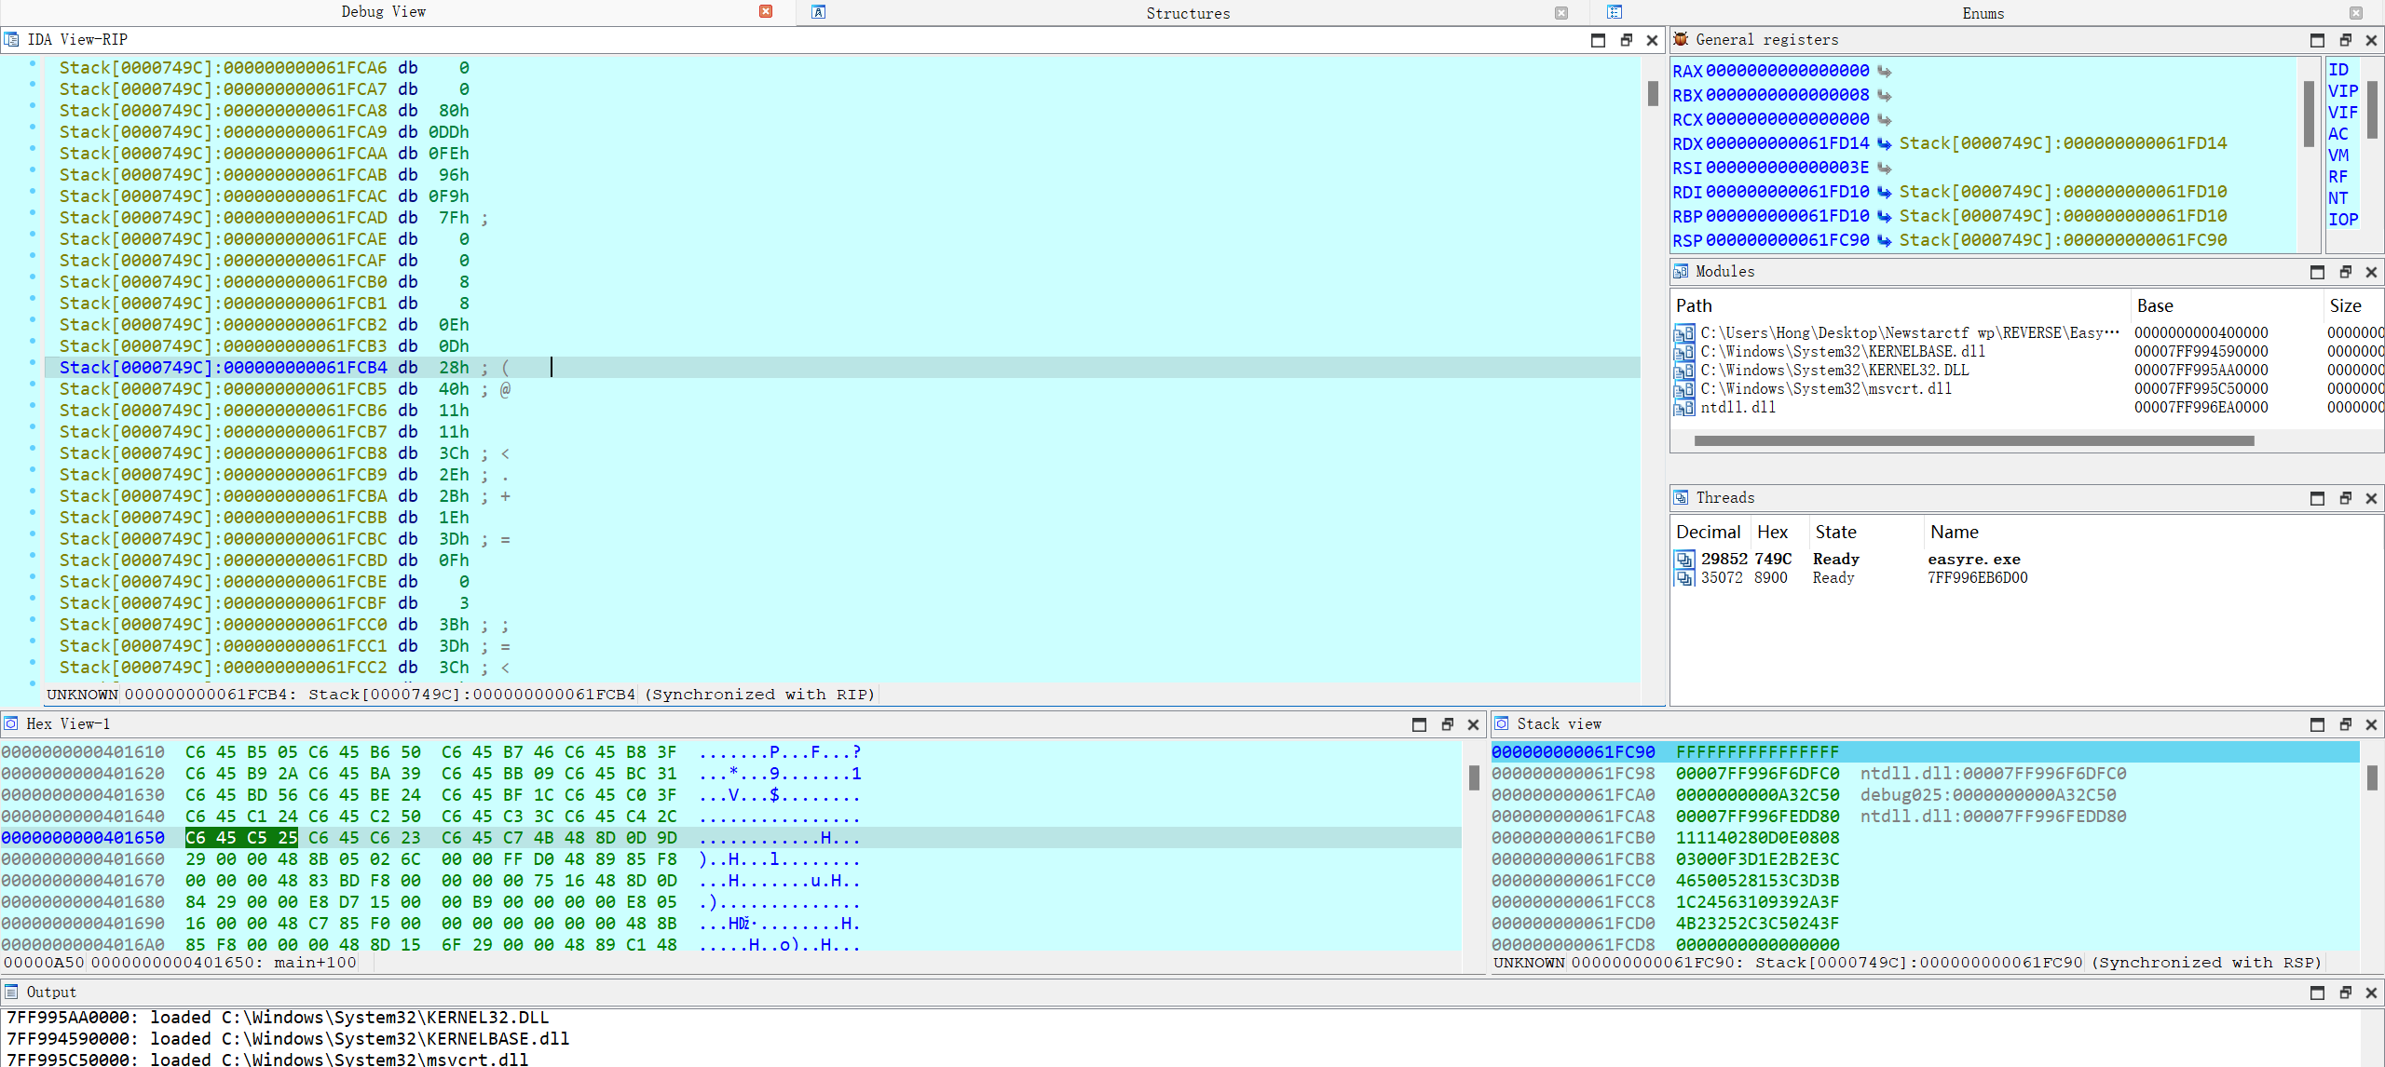2385x1067 pixels.
Task: Click the Output panel icon
Action: click(11, 992)
